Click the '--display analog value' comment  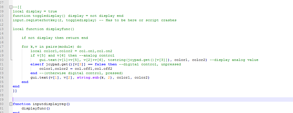[x=234, y=60]
